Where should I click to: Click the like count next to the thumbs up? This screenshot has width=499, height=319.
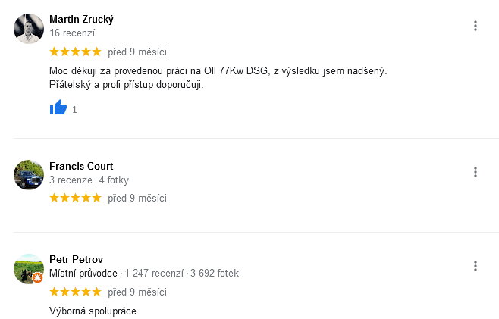click(x=74, y=110)
